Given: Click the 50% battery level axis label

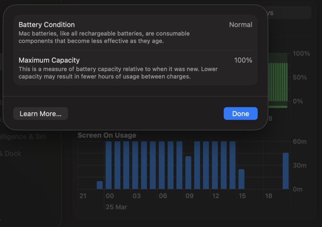Looking at the screenshot, I should 300,77.
